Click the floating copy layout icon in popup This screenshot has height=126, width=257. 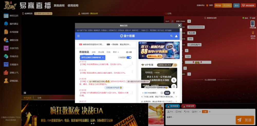[x=174, y=80]
